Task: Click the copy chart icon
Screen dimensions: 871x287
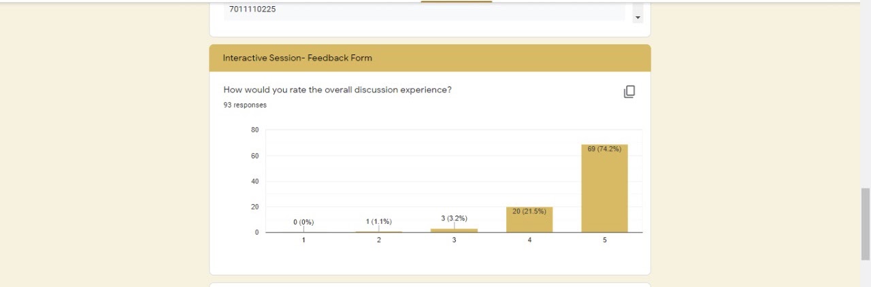Action: click(x=629, y=92)
